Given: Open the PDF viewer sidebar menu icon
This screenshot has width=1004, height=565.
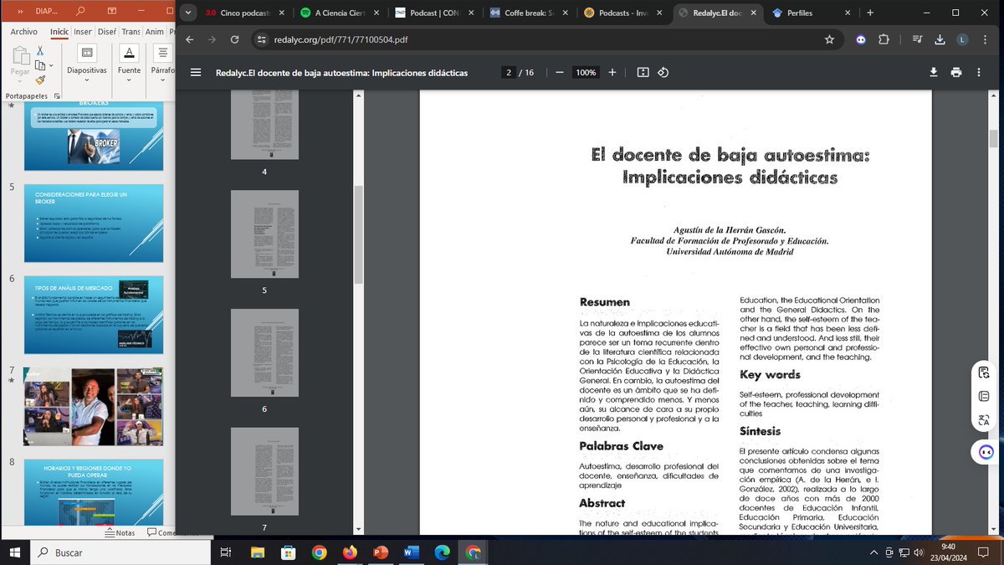Looking at the screenshot, I should pos(196,73).
